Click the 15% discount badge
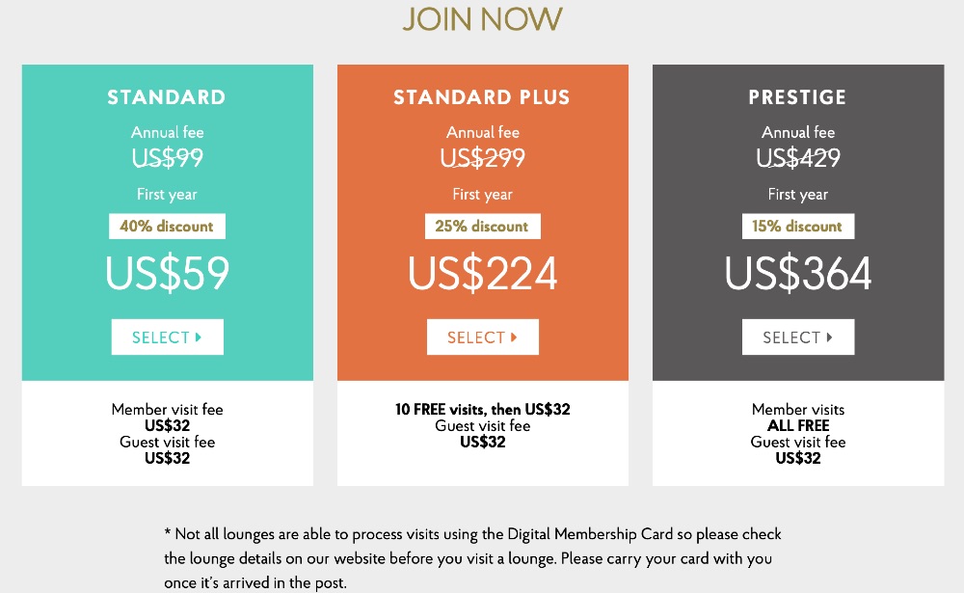The height and width of the screenshot is (593, 964). tap(797, 227)
